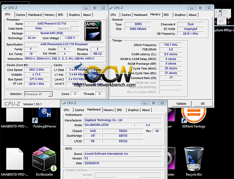Click the Cycle Time 20 clocks value
The height and width of the screenshot is (179, 234).
171,68
